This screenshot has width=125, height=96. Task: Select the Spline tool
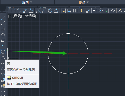(x=3, y=63)
